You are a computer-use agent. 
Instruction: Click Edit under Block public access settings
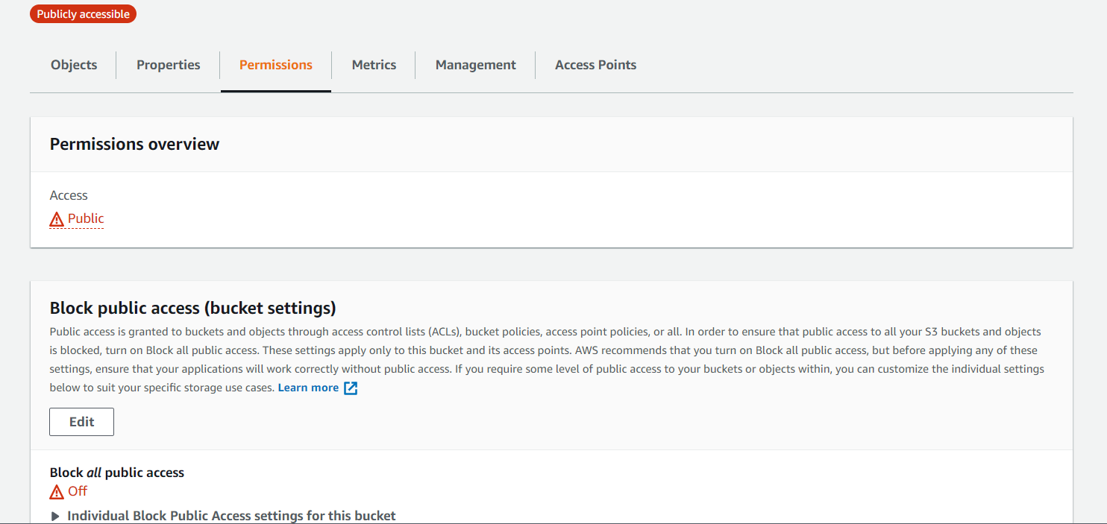81,421
